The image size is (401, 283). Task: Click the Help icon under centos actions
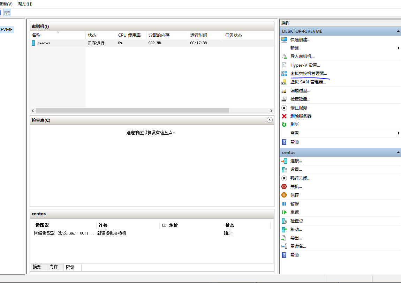(x=284, y=255)
